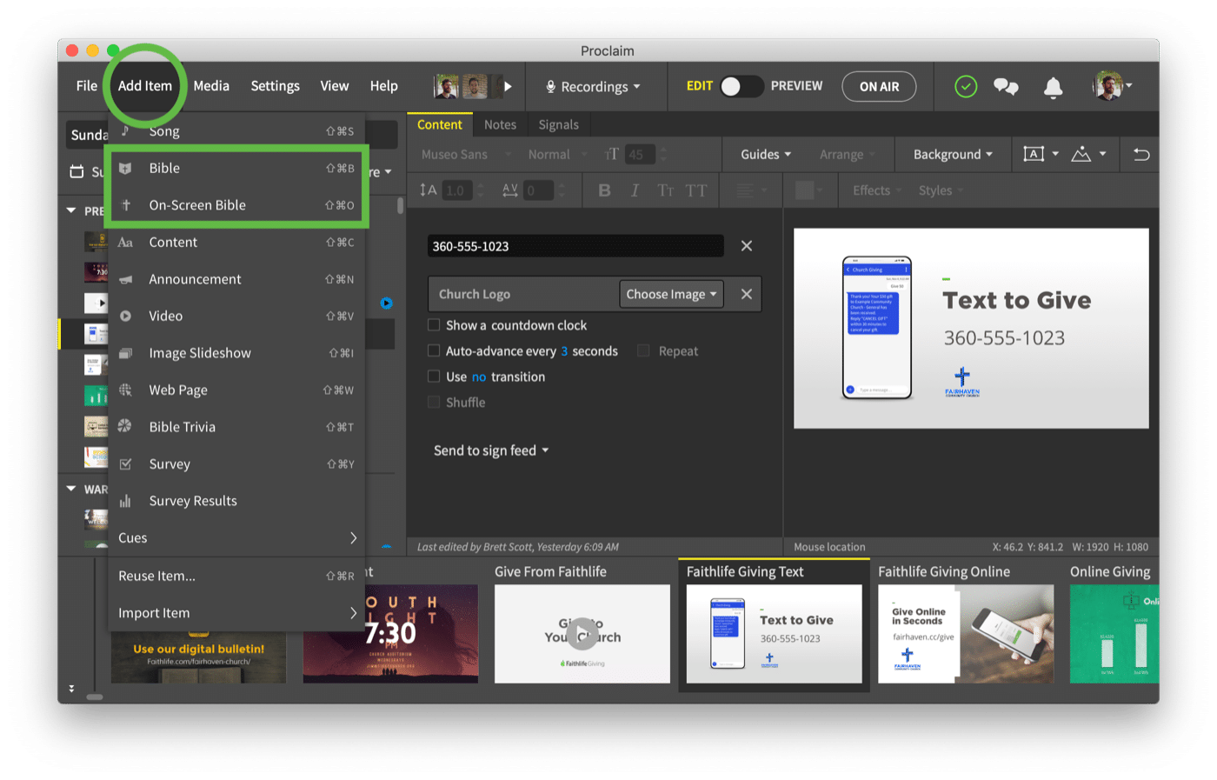Click the small caps Tt icon

[x=665, y=190]
